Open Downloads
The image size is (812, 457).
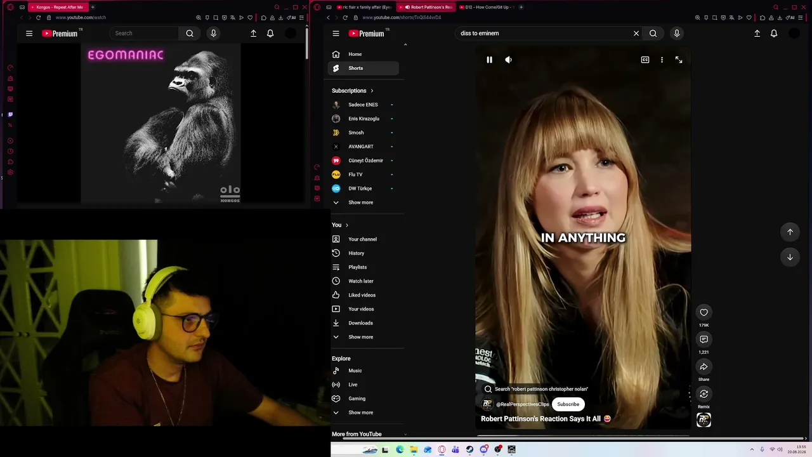[x=363, y=323]
